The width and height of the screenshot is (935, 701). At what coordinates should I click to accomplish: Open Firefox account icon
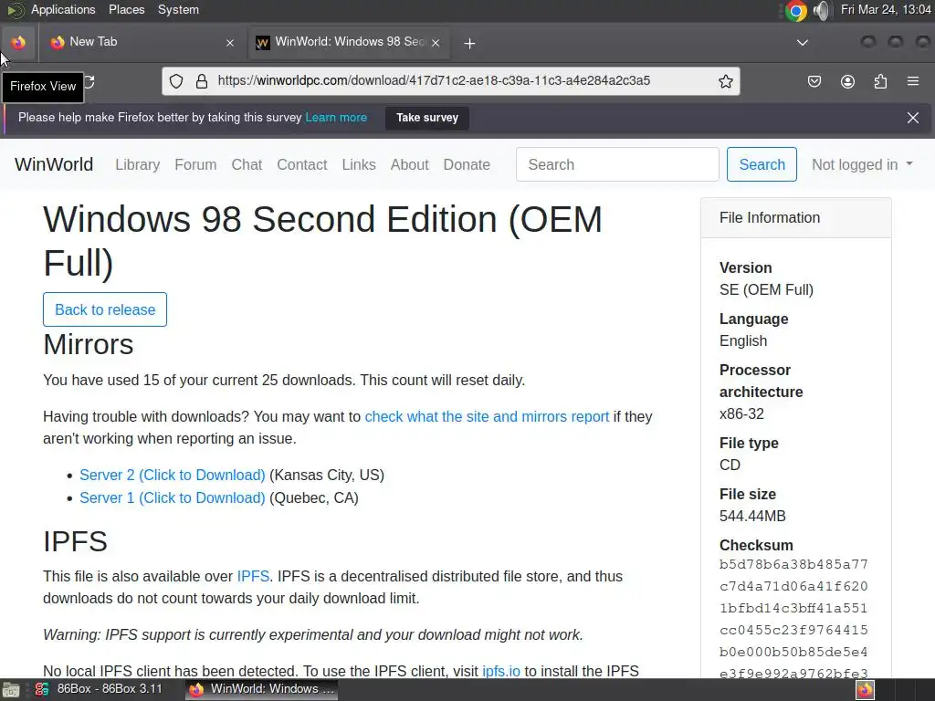pyautogui.click(x=847, y=81)
